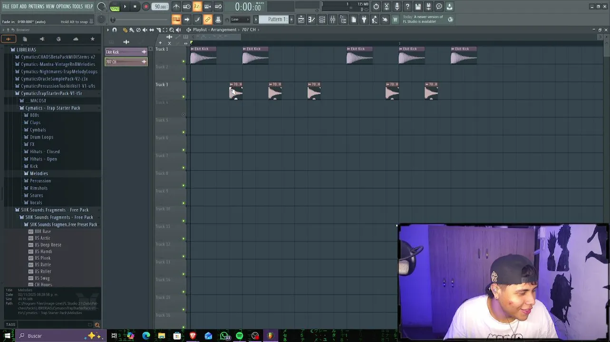Select the playlist Zoom magnifier tool
Screen dimensions: 610x342
172,30
